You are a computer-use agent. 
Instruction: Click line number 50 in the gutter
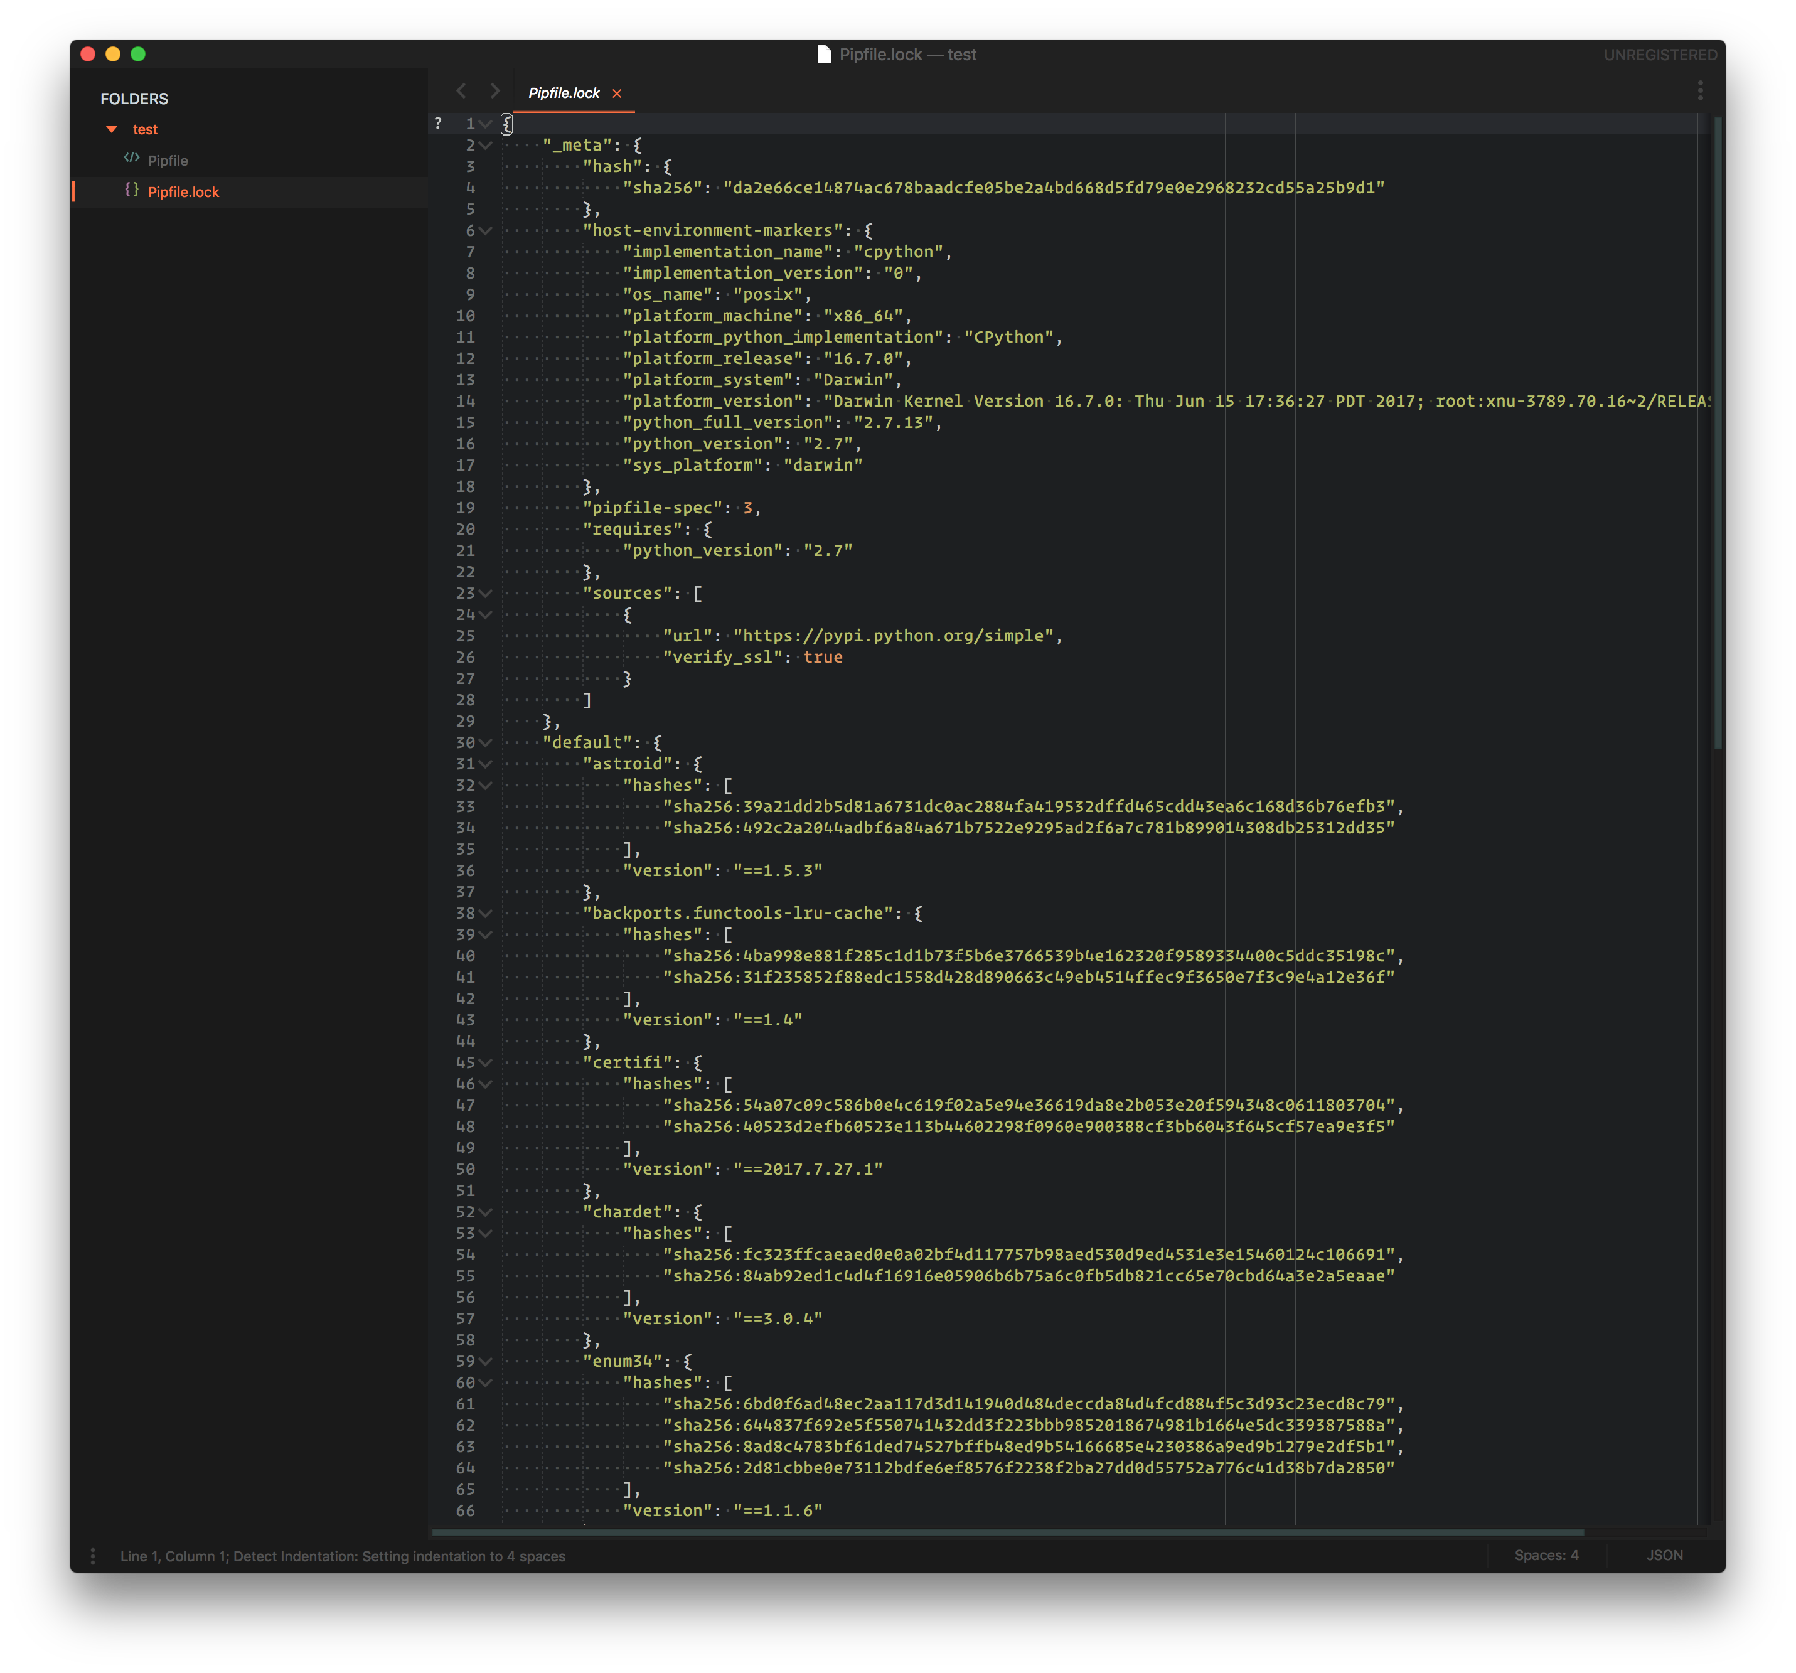(466, 1169)
